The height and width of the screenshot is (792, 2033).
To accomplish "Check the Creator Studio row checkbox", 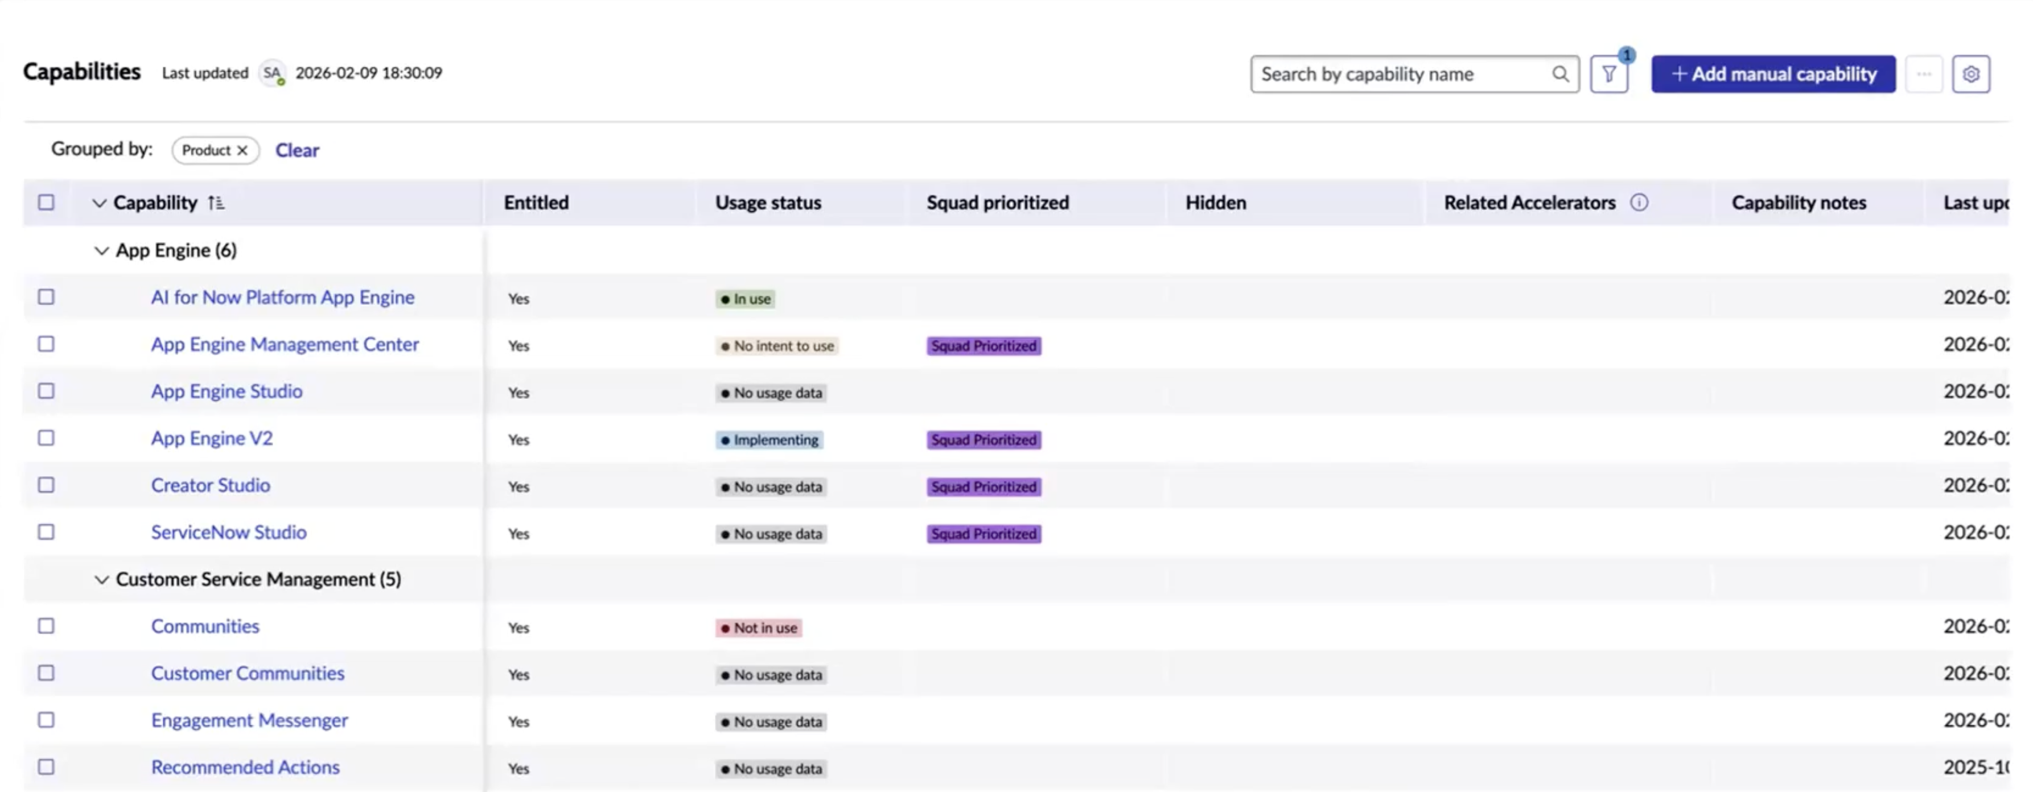I will coord(47,484).
